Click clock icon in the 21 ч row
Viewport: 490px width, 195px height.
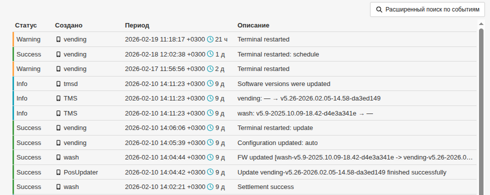pos(210,39)
